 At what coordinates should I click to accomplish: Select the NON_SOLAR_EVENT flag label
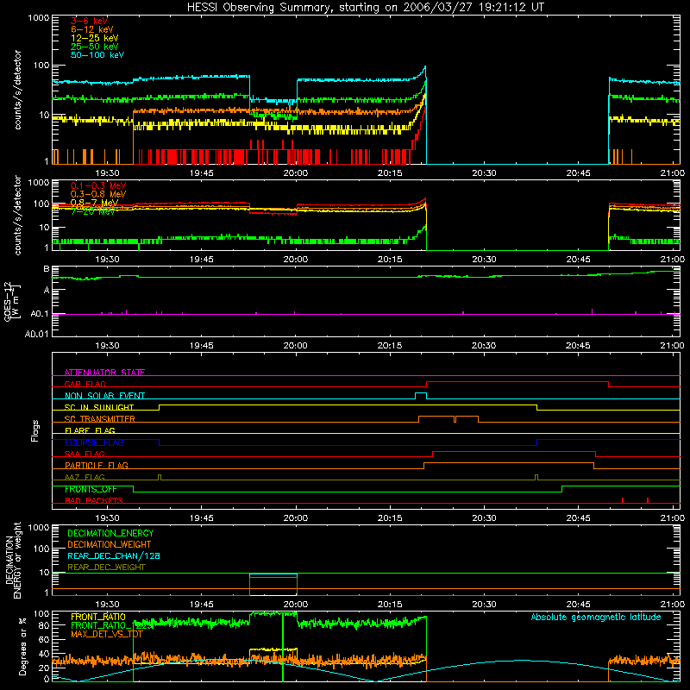click(104, 396)
